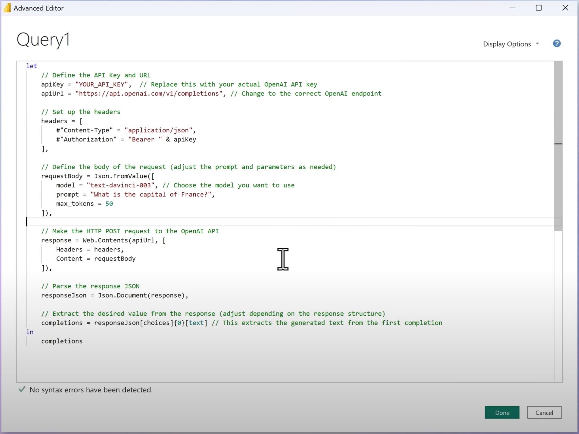
Task: Click the green syntax check mark icon
Action: point(22,389)
